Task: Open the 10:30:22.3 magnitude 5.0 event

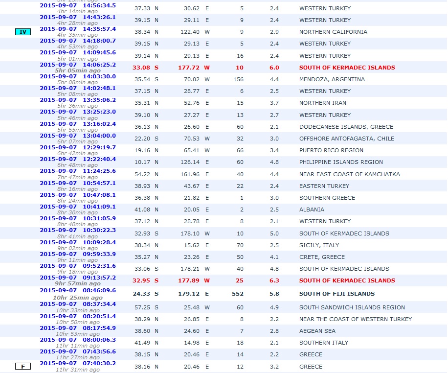Action: (78, 230)
